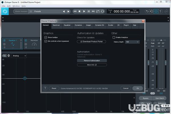The height and width of the screenshot is (114, 171).
Task: Start playback with Play button
Action: click(84, 11)
